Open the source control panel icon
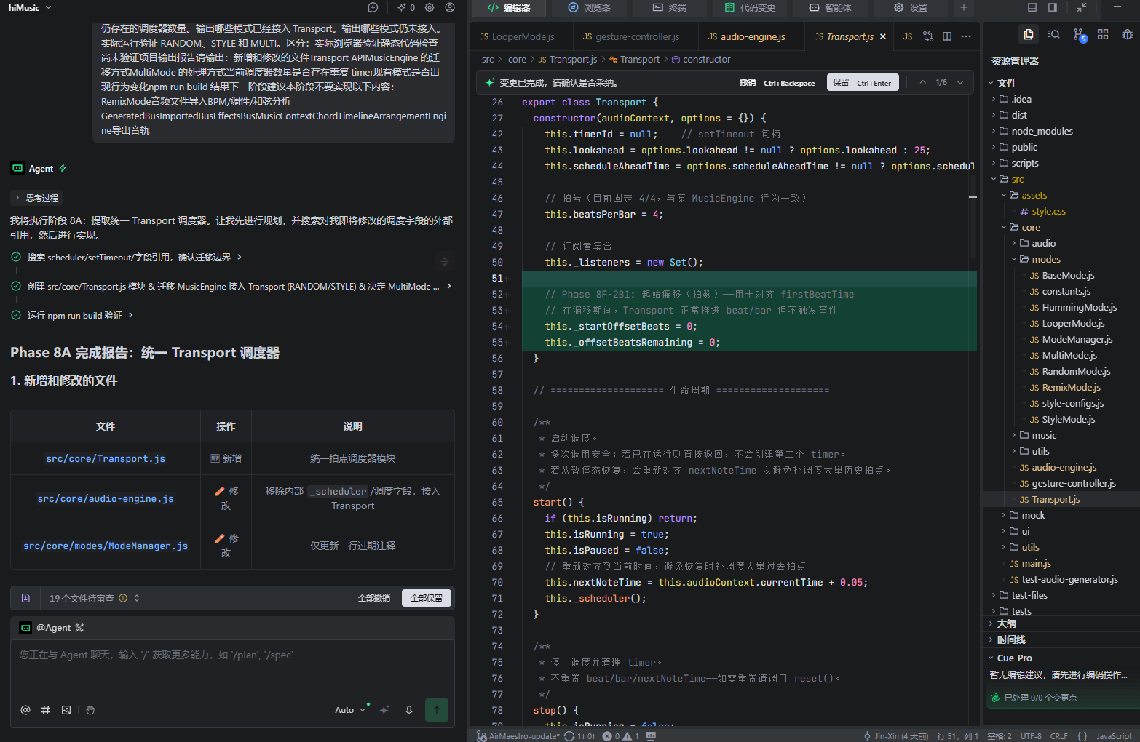 pyautogui.click(x=1079, y=35)
